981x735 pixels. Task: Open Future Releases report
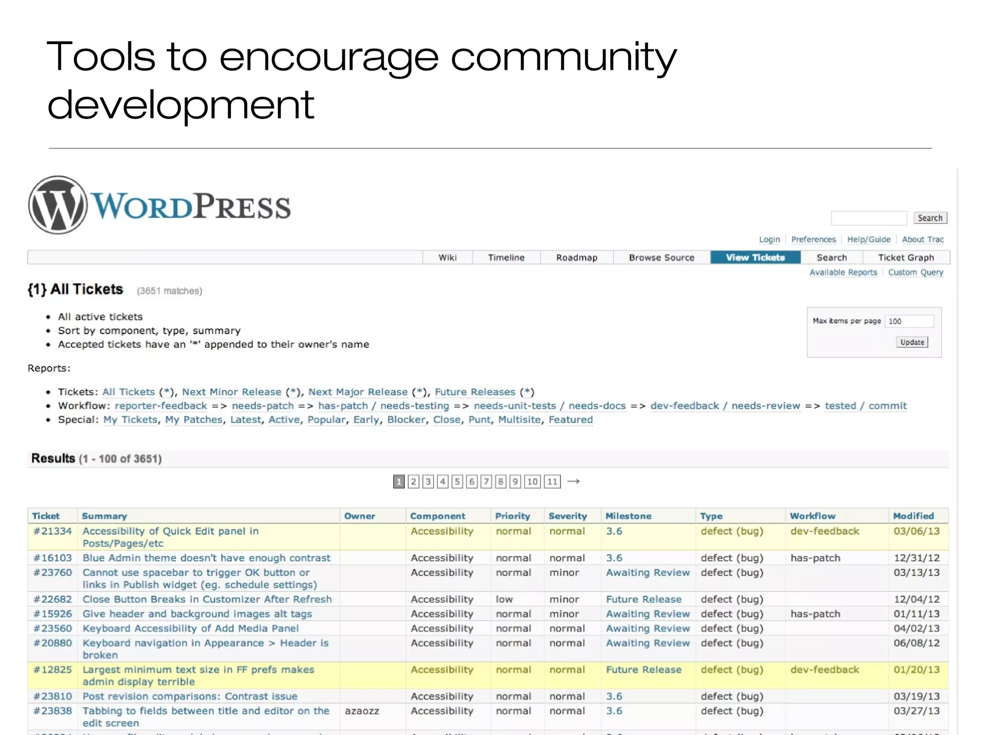[475, 392]
